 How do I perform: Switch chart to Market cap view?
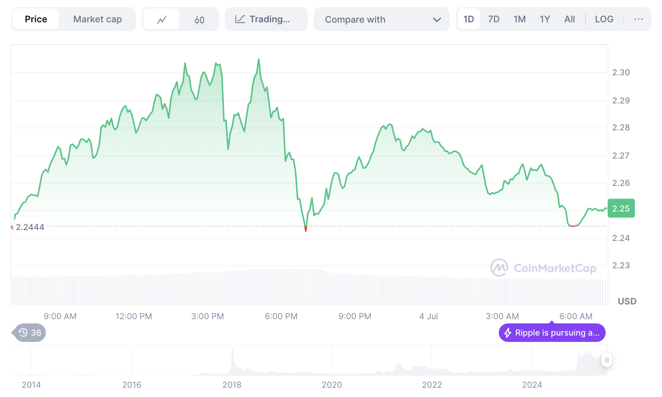(x=97, y=19)
